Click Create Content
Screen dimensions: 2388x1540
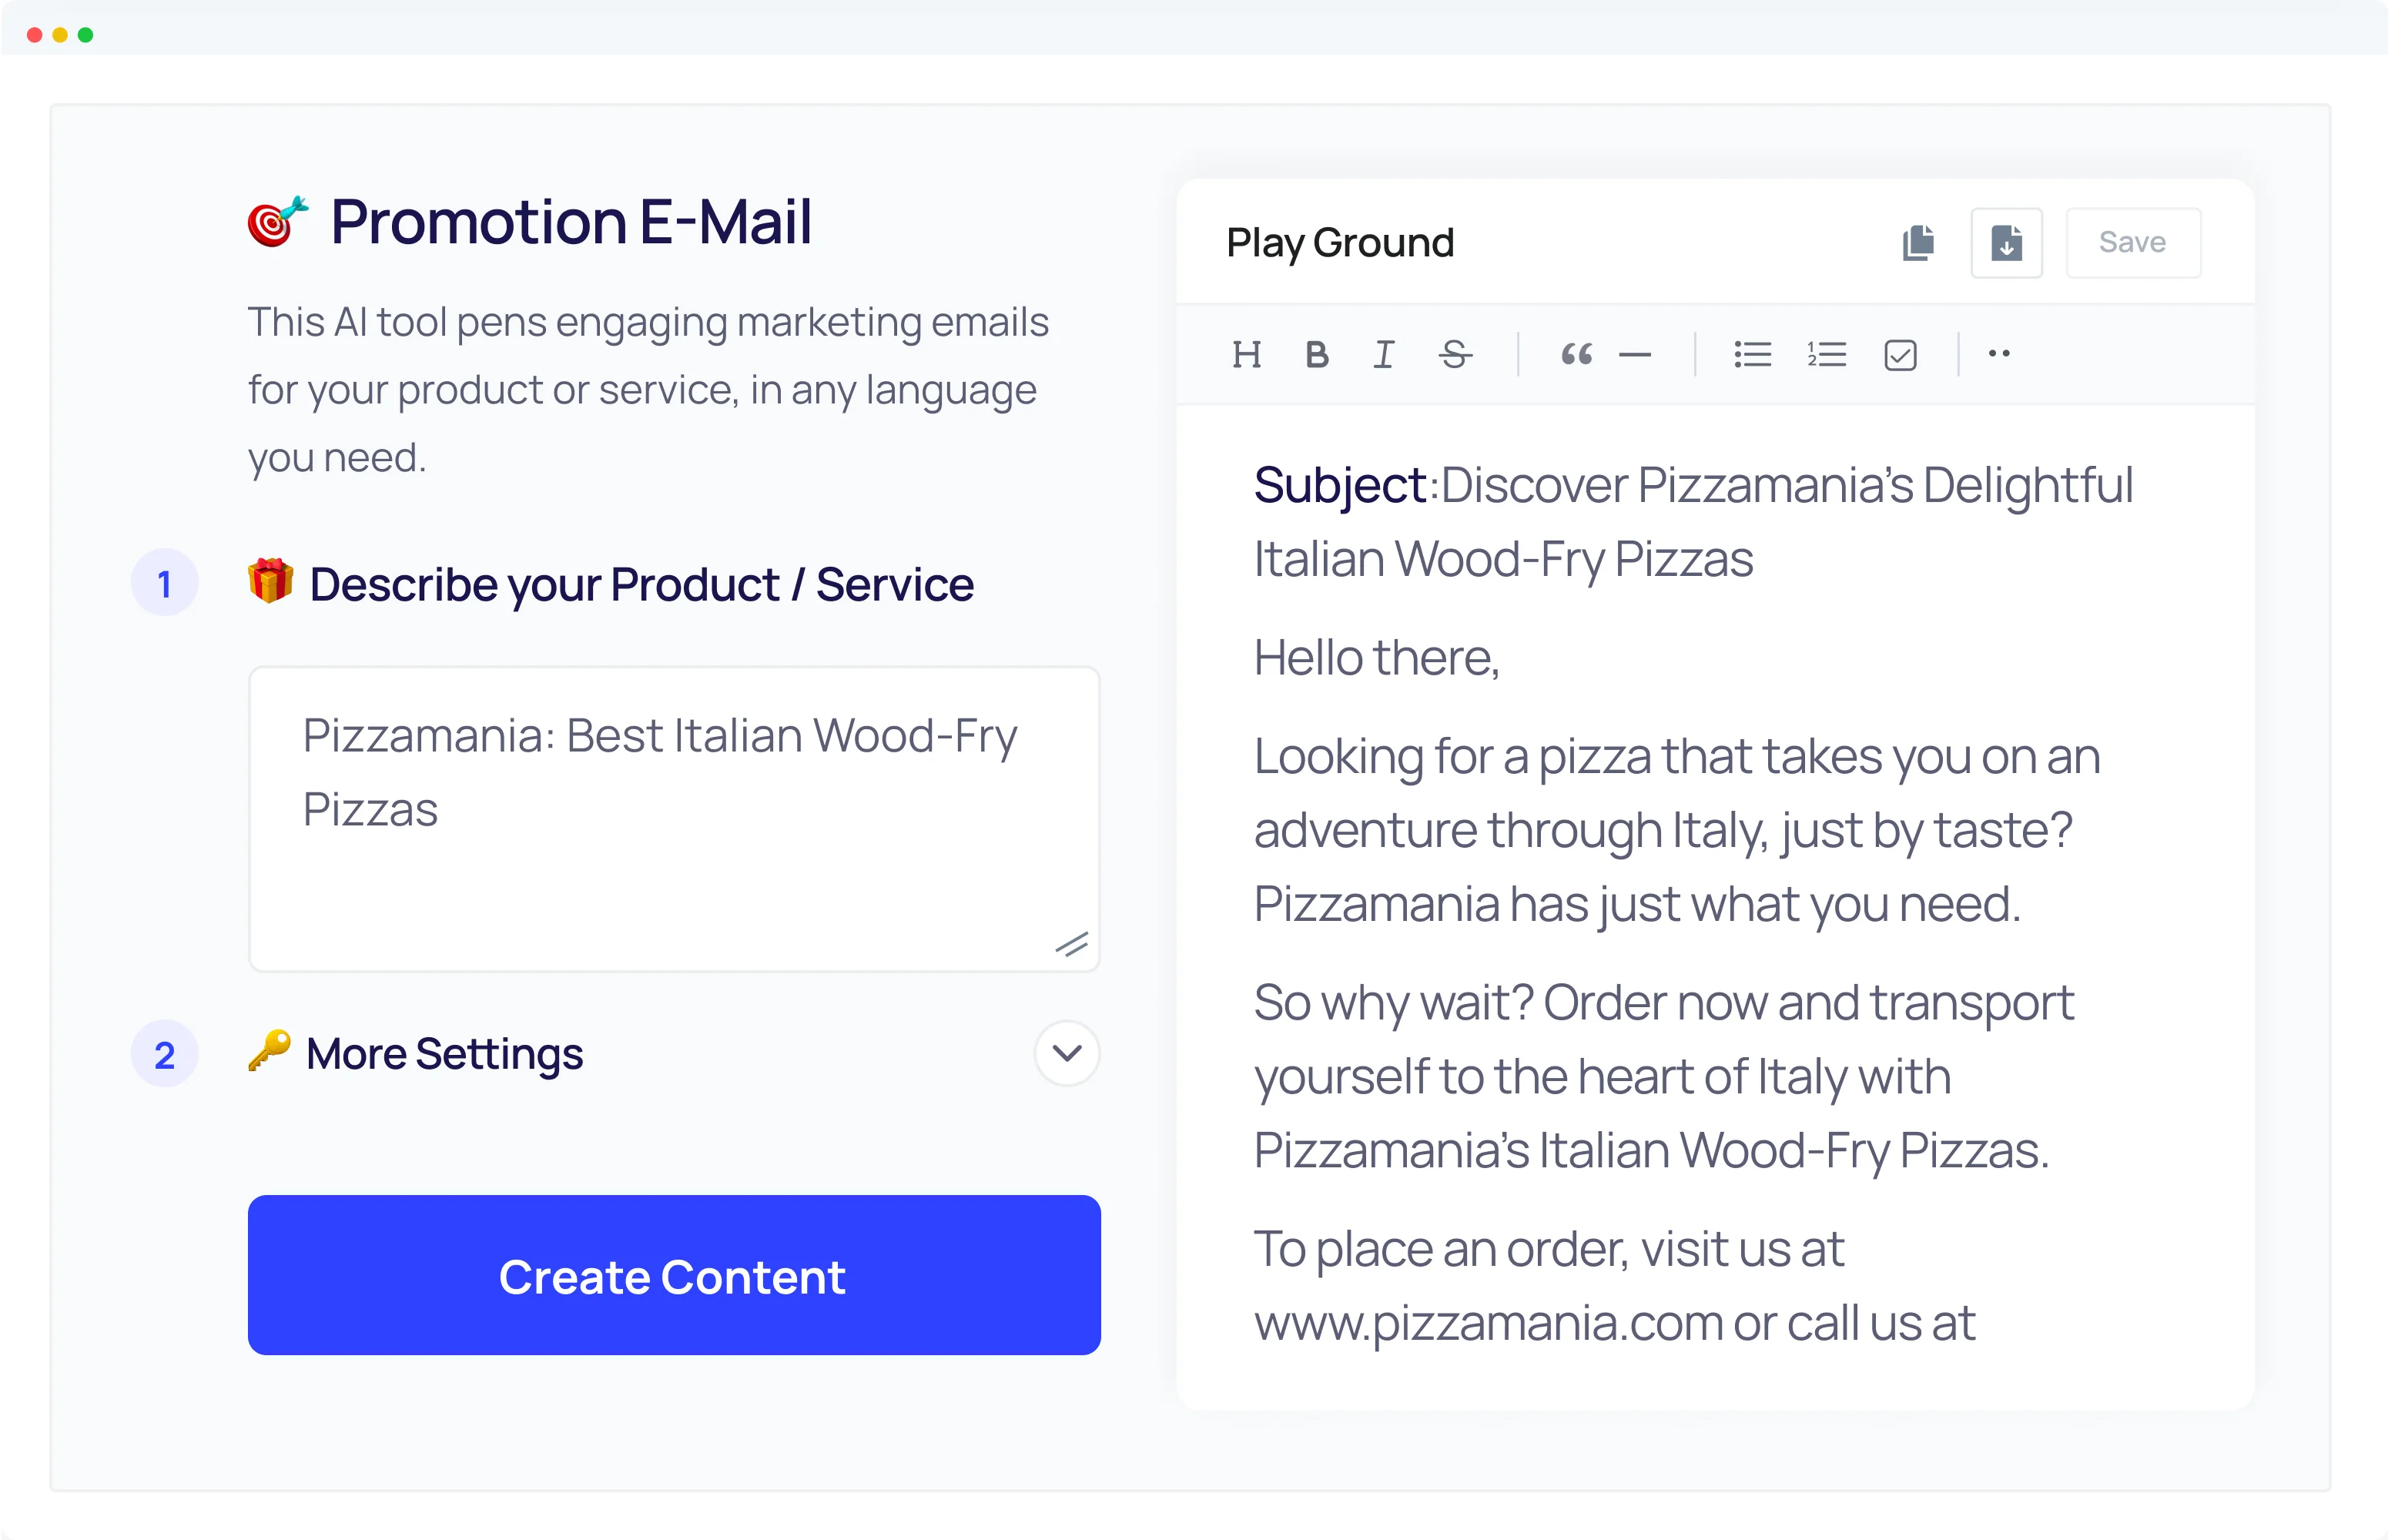pyautogui.click(x=672, y=1275)
